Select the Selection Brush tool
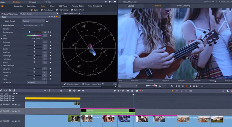This screenshot has height=127, width=232. coord(71,84)
